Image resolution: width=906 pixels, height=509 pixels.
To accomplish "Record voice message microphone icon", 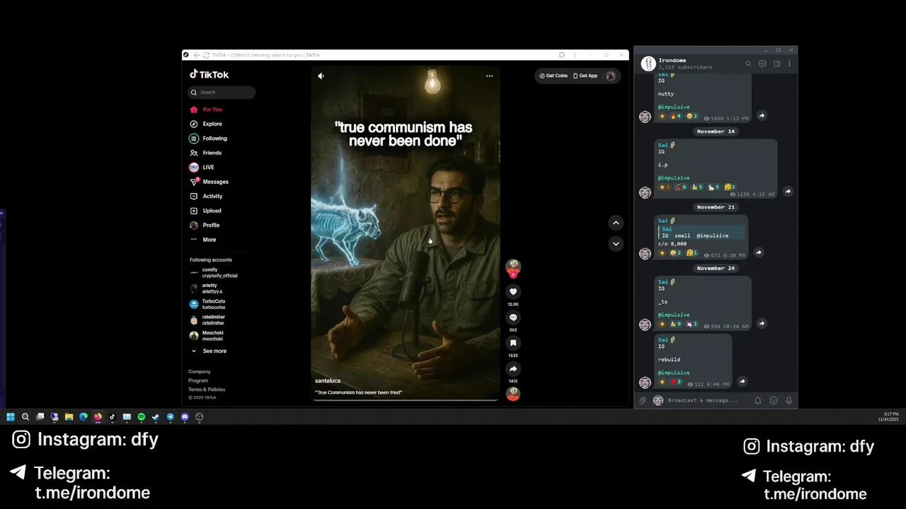I will [789, 401].
